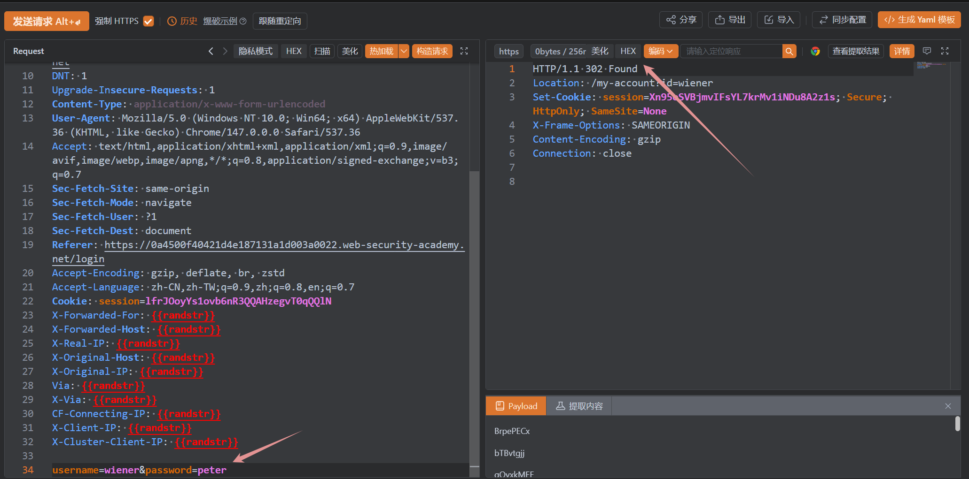This screenshot has width=969, height=479.
Task: Click the Cookie session value in request
Action: (238, 301)
